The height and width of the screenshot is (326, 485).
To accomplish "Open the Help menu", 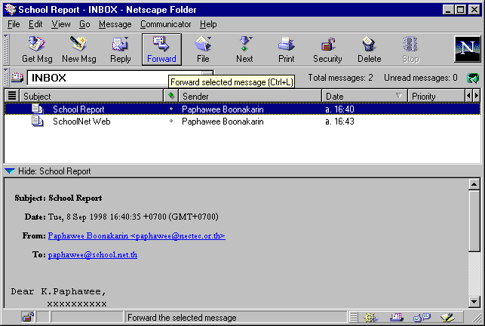I will pyautogui.click(x=208, y=24).
